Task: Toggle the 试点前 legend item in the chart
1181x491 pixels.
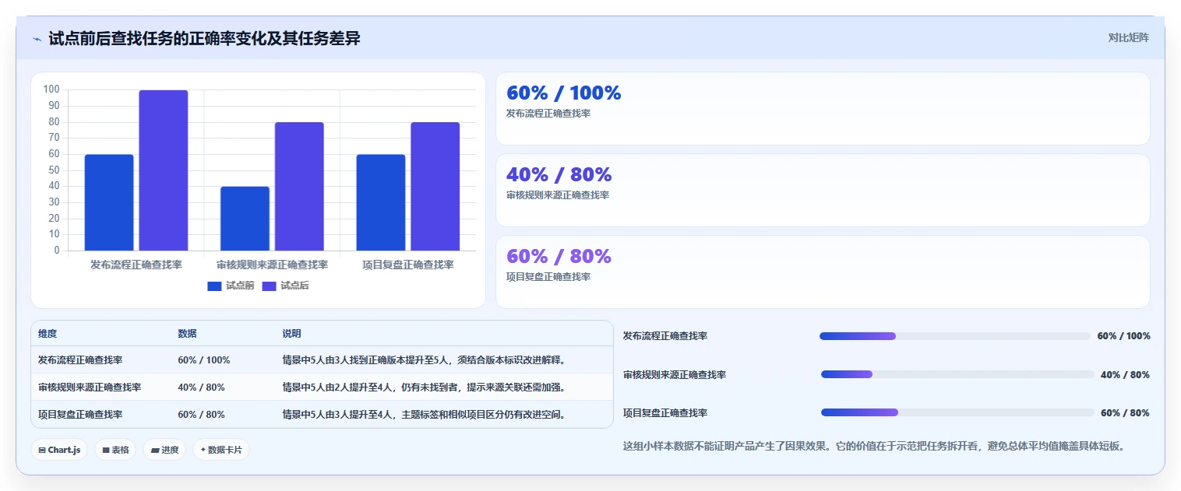Action: coord(231,286)
